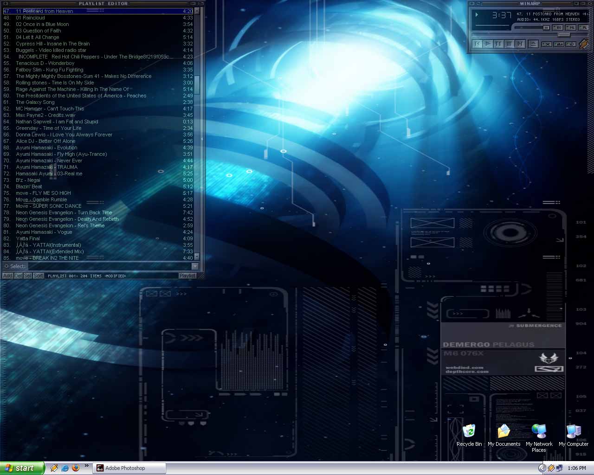The image size is (594, 475).
Task: Expand quick launch overflow chevron
Action: click(86, 465)
